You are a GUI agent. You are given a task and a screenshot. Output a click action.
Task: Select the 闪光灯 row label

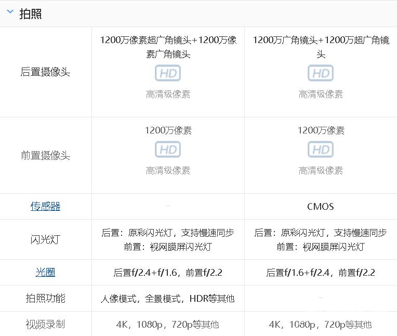pyautogui.click(x=45, y=239)
